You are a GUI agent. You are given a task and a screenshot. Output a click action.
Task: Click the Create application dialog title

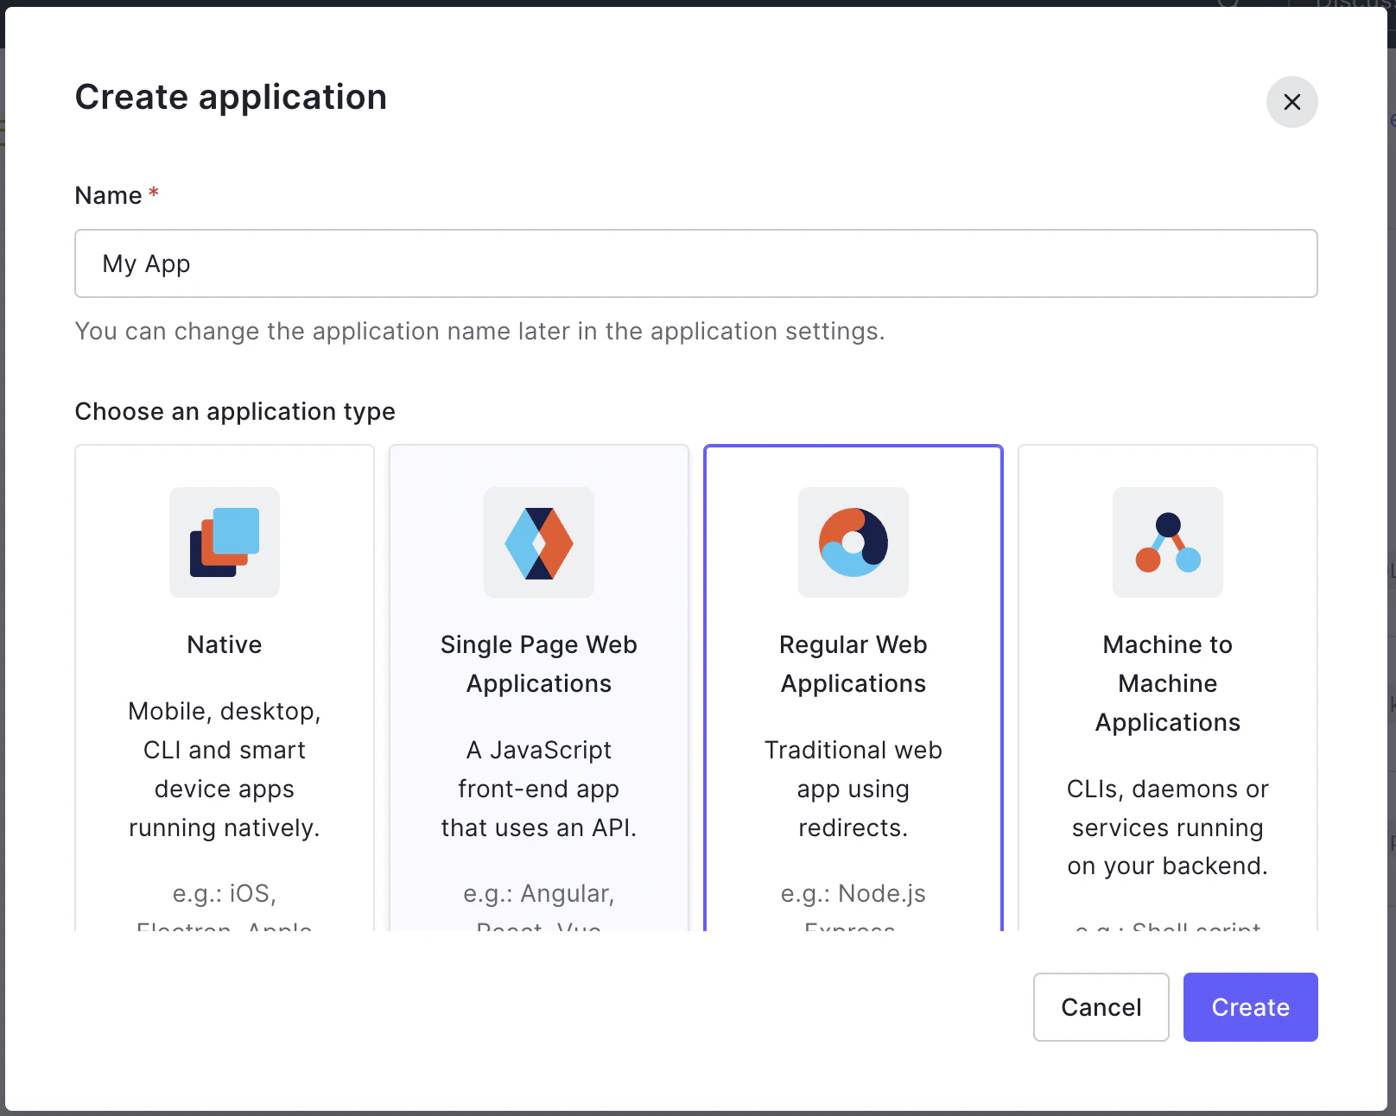(231, 97)
